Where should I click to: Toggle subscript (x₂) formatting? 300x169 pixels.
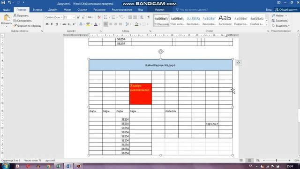[x=69, y=24]
